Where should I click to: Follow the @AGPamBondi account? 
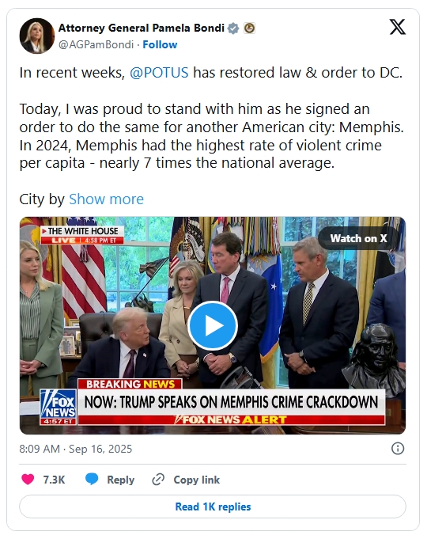click(x=160, y=44)
